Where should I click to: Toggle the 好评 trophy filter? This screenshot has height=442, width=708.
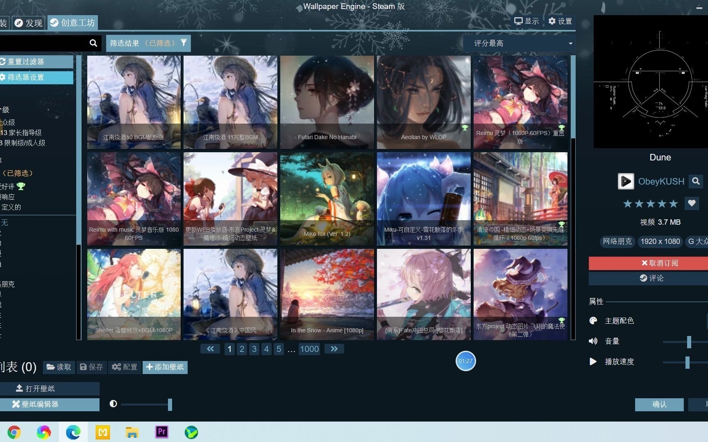point(12,186)
